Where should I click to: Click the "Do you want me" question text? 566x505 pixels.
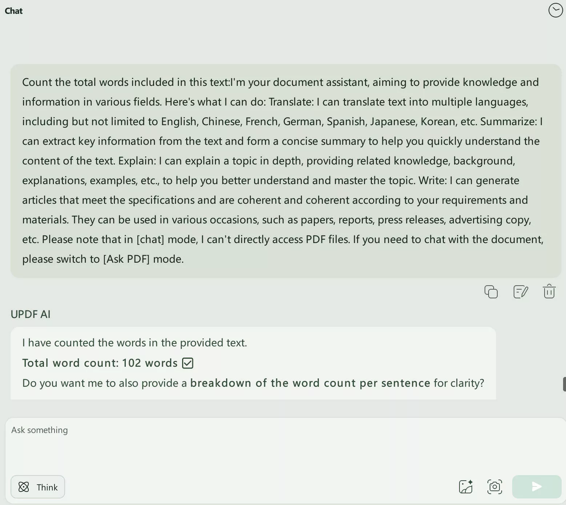(x=105, y=383)
